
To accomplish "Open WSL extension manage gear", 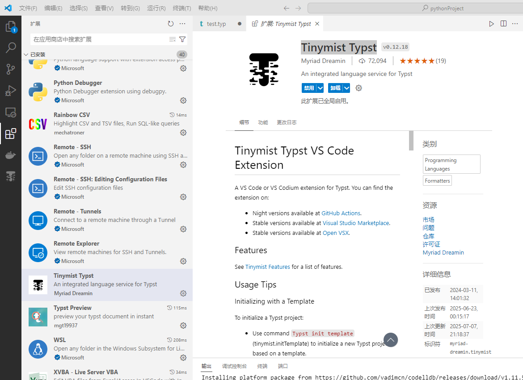I will tap(183, 358).
